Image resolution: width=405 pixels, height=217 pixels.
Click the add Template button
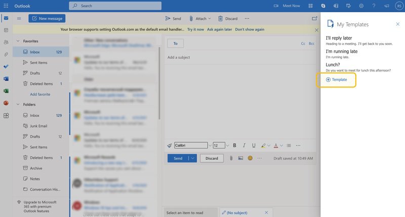click(x=337, y=79)
